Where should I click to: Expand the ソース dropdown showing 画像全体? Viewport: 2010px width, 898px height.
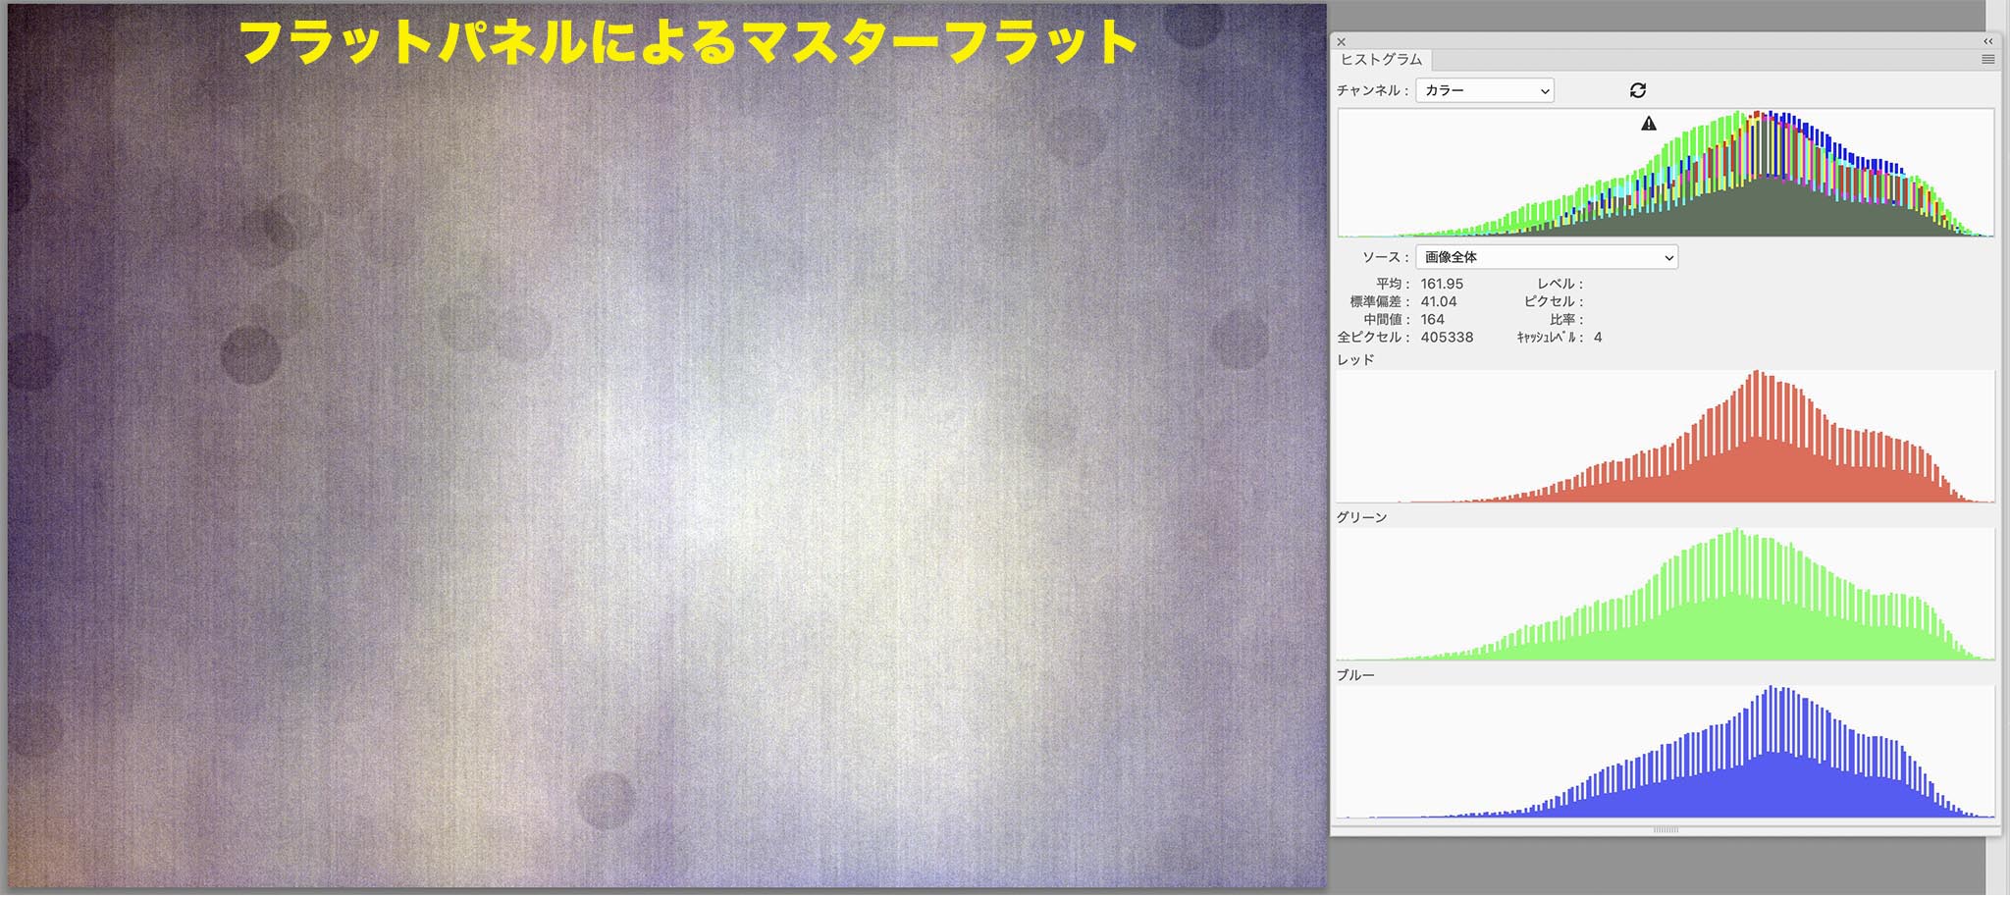click(x=1547, y=257)
